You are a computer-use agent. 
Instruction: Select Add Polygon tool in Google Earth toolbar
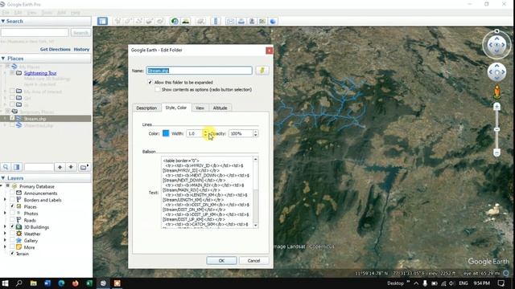point(128,22)
